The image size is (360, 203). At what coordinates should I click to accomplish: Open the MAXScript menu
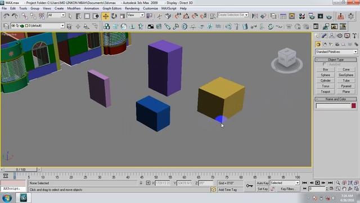169,8
